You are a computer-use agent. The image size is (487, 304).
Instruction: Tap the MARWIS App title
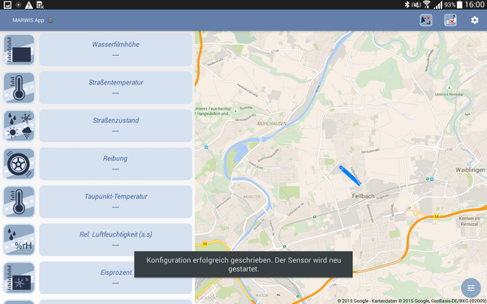[28, 20]
